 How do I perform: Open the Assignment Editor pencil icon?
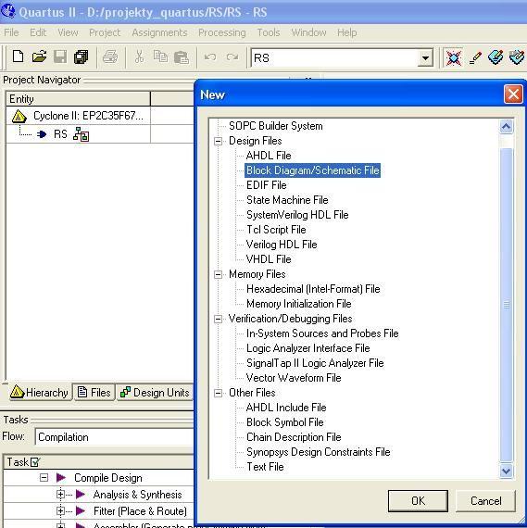(x=475, y=58)
